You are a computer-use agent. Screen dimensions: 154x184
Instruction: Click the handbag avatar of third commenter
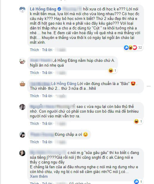tap(22, 84)
